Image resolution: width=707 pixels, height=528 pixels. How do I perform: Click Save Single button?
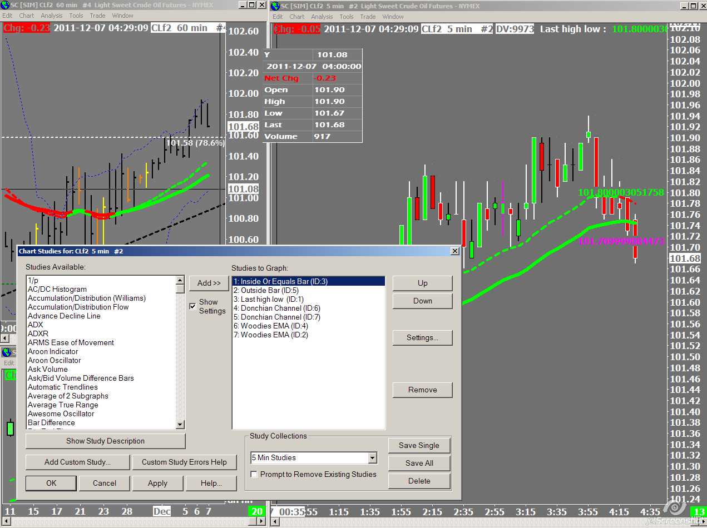pyautogui.click(x=419, y=445)
